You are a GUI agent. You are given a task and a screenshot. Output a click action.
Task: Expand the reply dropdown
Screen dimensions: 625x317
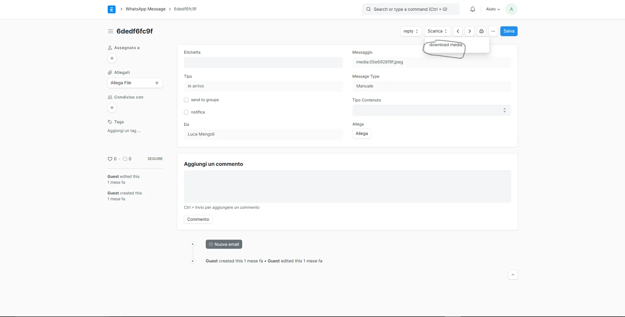tap(410, 31)
